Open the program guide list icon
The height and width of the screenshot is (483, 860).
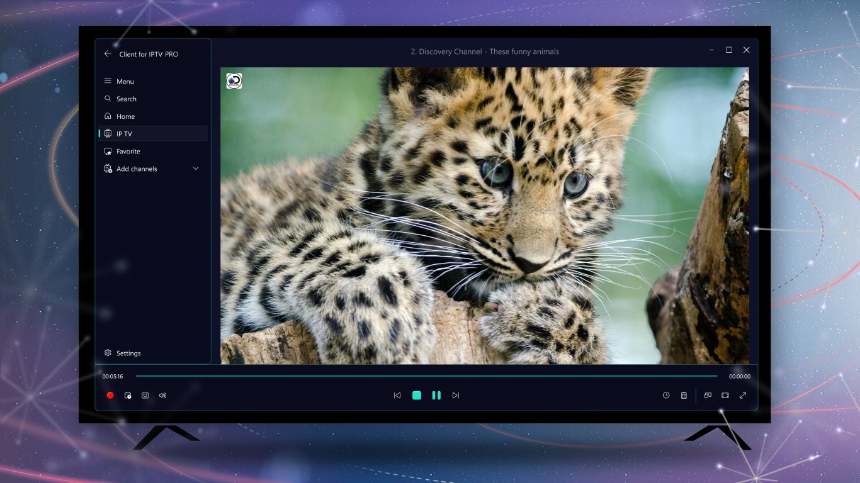coord(684,396)
